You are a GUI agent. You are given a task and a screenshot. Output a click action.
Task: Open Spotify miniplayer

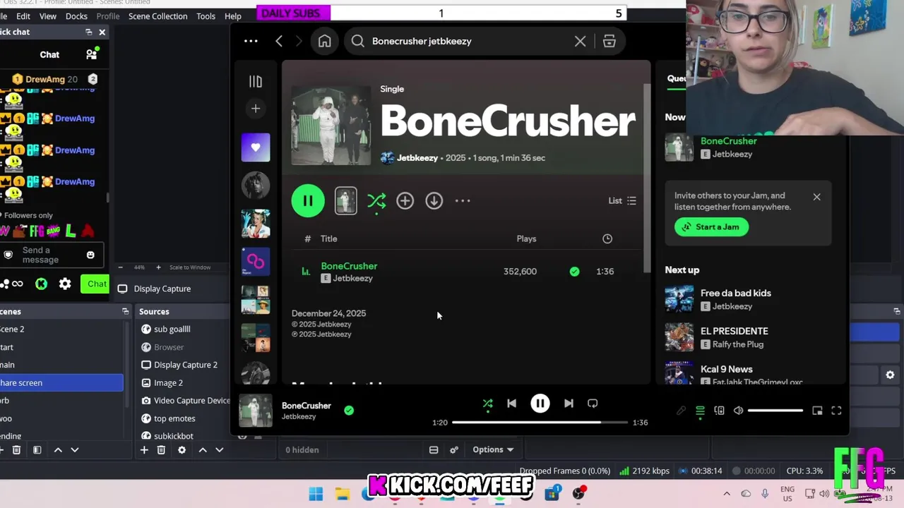tap(817, 411)
